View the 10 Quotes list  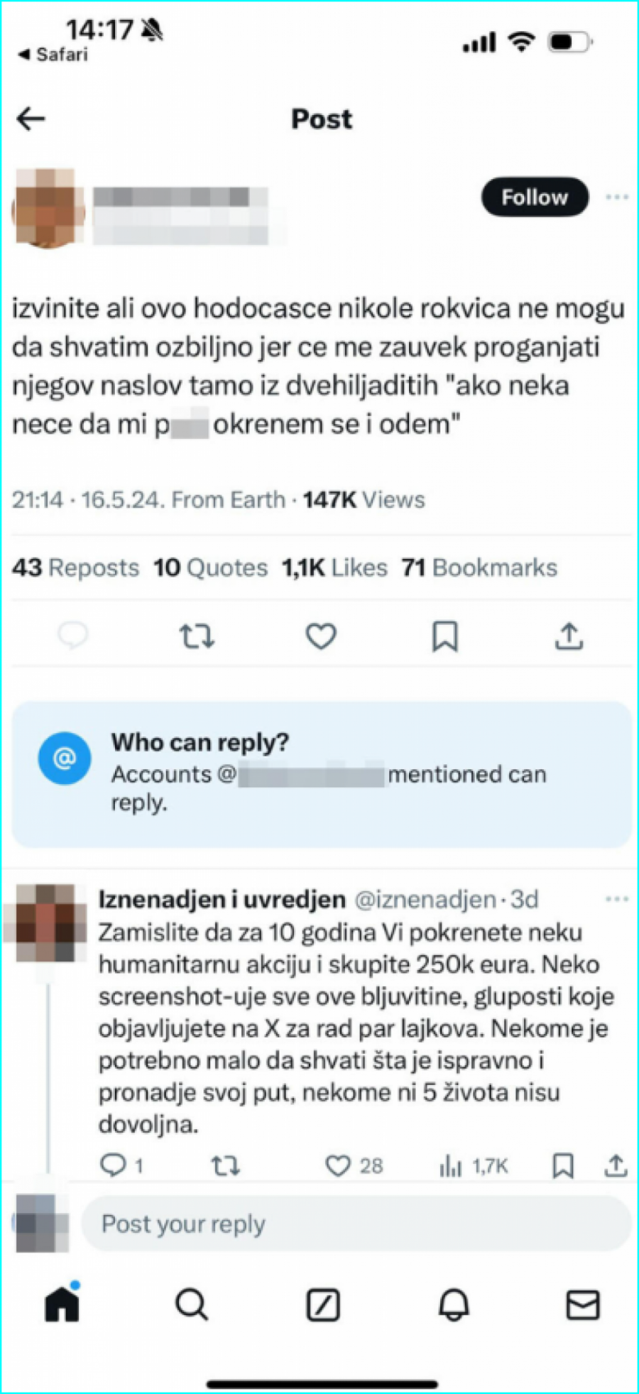(x=211, y=567)
